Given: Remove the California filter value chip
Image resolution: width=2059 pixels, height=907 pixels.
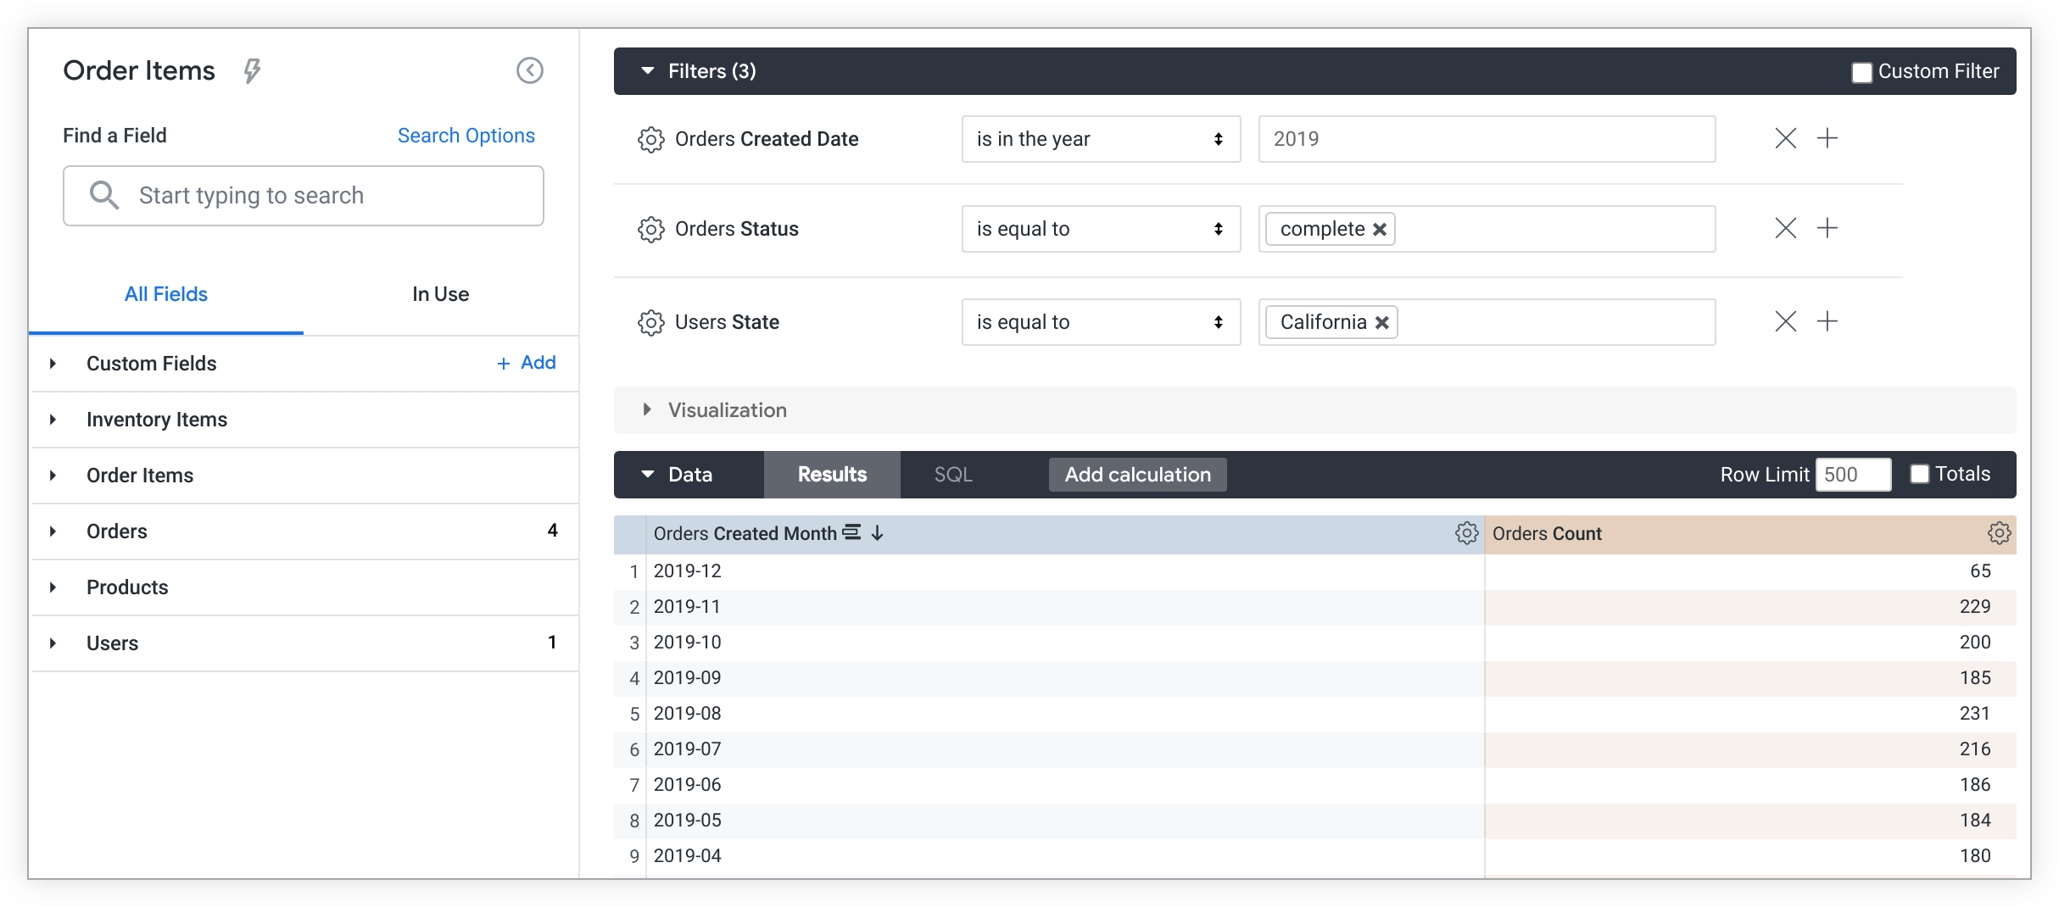Looking at the screenshot, I should [1381, 323].
